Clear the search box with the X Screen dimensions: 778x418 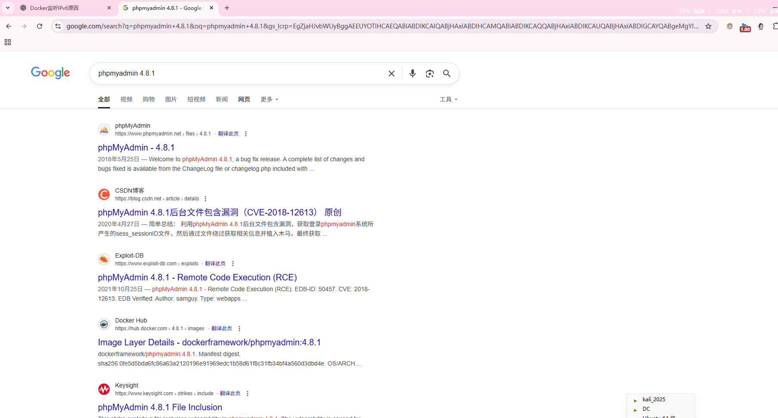coord(392,74)
